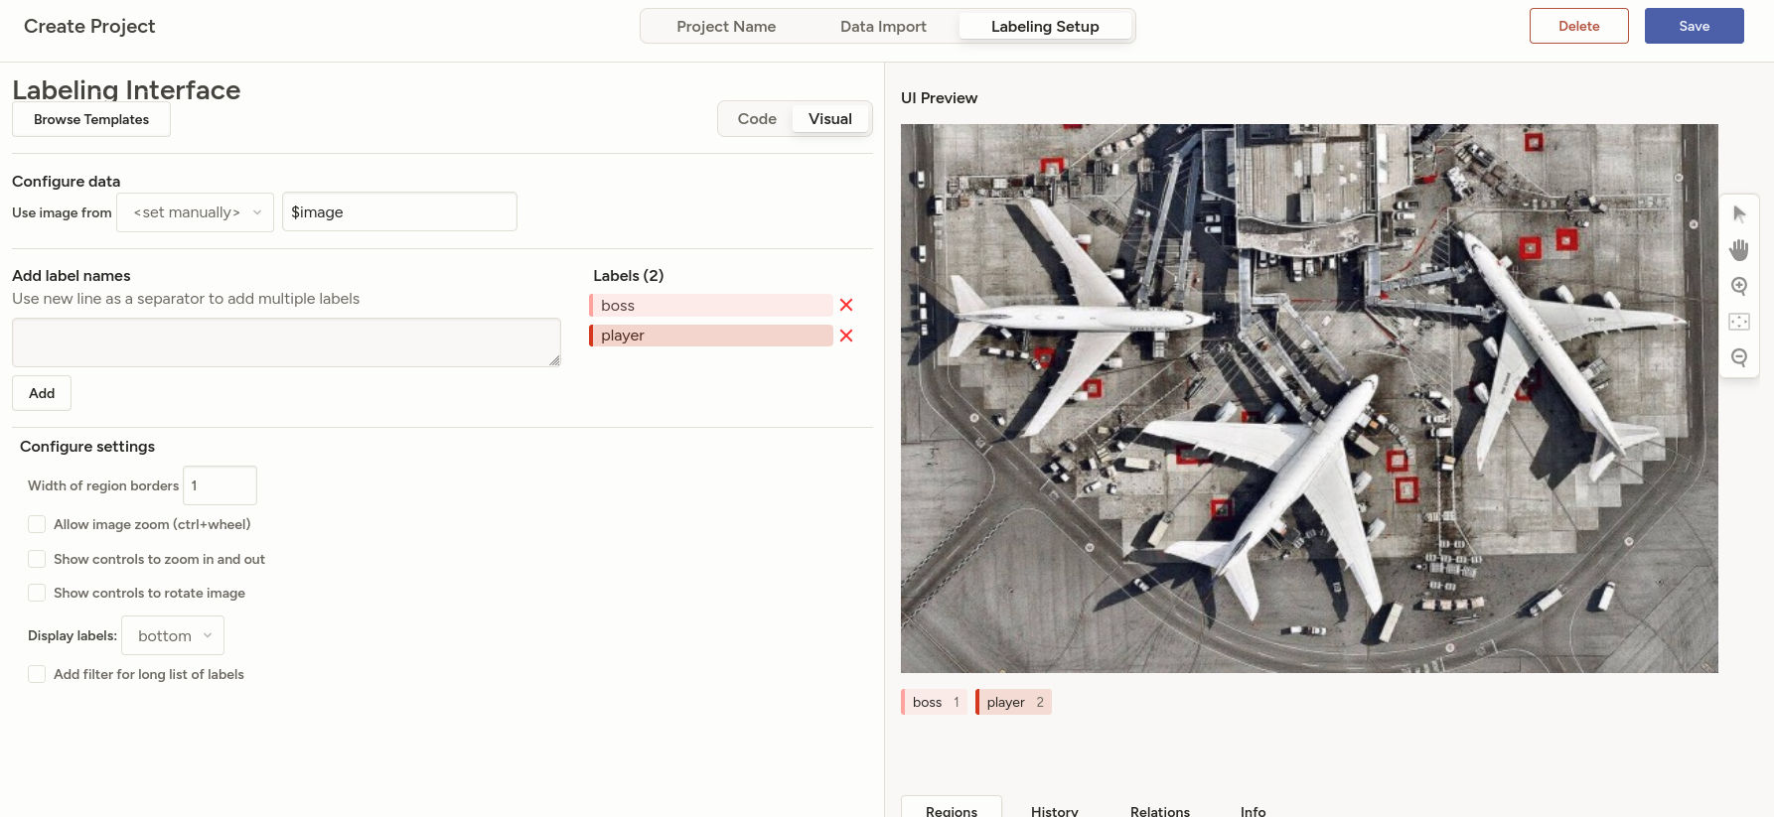Image resolution: width=1774 pixels, height=817 pixels.
Task: Select the pointer arrow tool
Action: [x=1739, y=214]
